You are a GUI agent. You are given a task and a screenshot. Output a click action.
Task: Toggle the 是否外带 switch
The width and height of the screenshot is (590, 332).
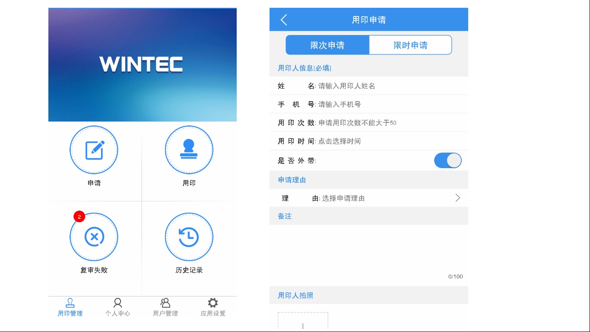448,160
